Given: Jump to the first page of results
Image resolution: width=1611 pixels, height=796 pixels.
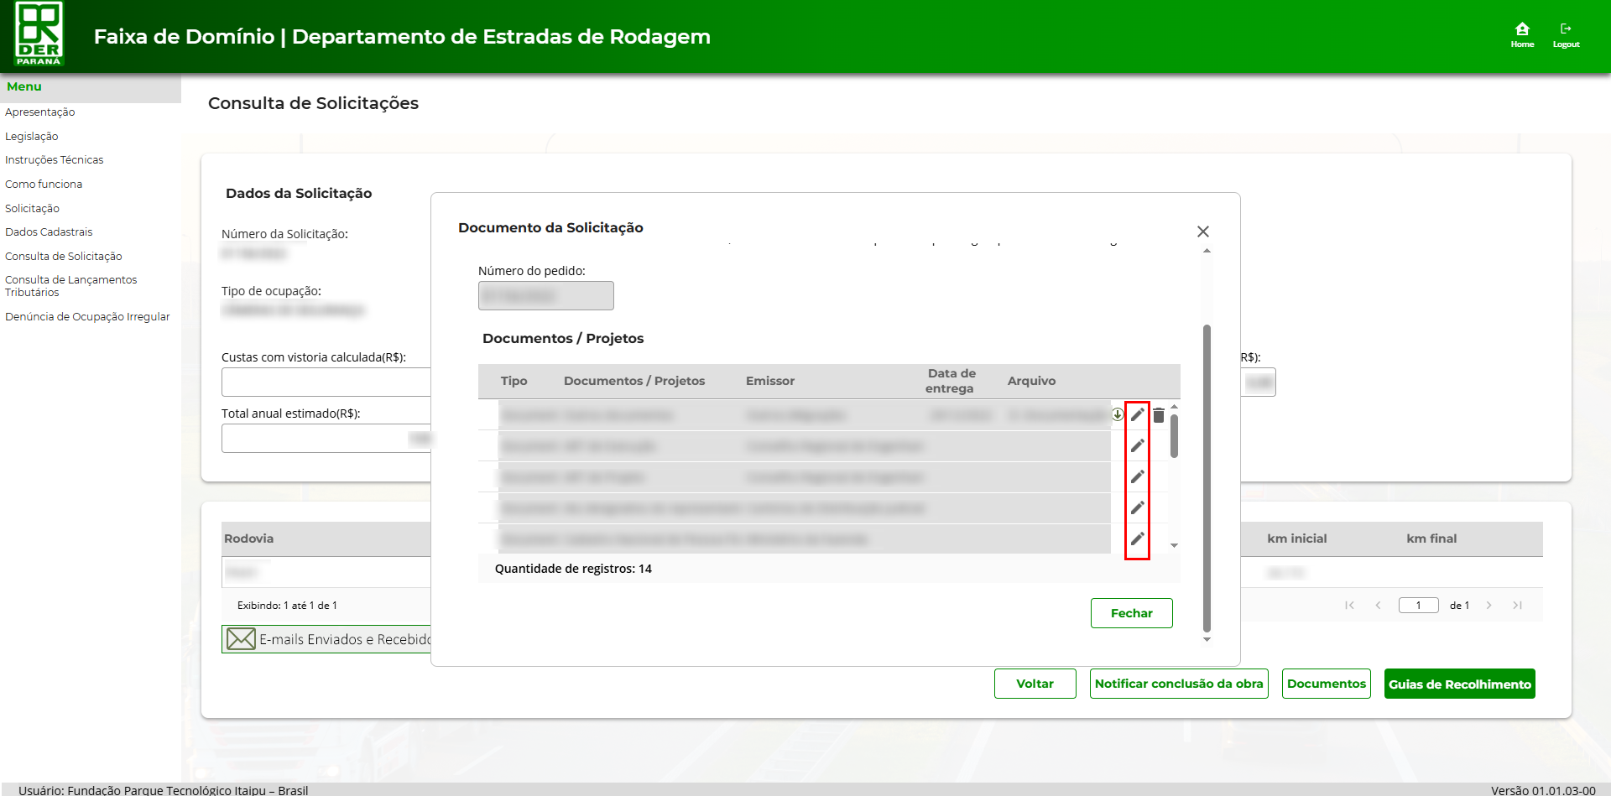Looking at the screenshot, I should coord(1349,606).
